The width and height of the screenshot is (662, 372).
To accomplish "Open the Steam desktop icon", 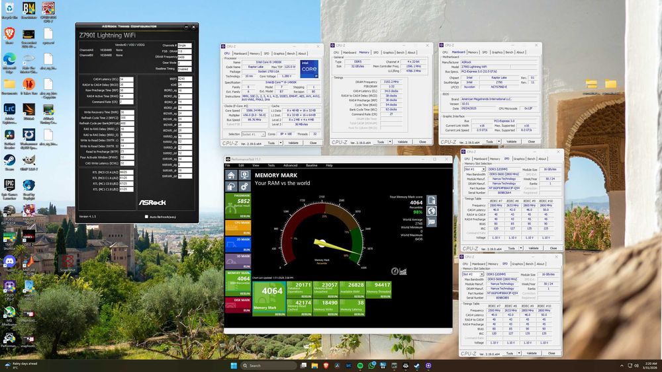I will click(x=9, y=162).
